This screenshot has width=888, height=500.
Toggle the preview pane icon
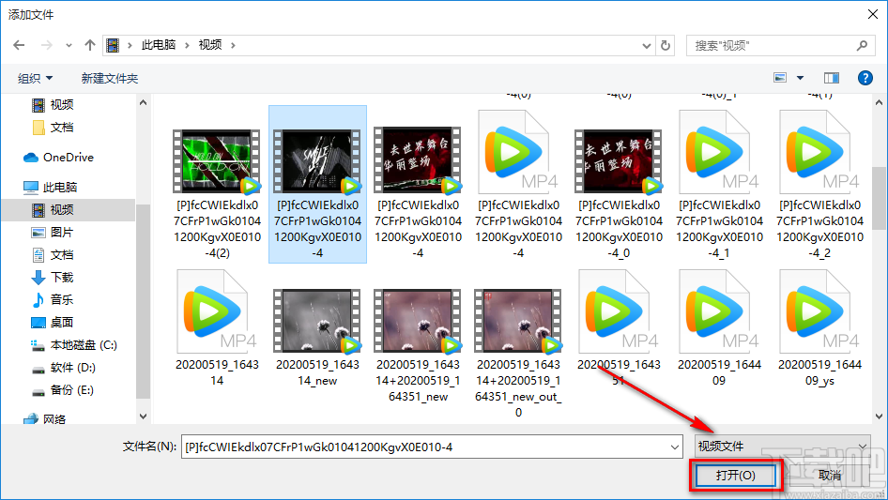point(832,78)
